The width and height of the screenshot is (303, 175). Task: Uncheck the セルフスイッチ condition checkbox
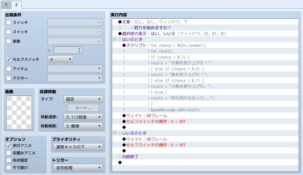tap(9, 60)
